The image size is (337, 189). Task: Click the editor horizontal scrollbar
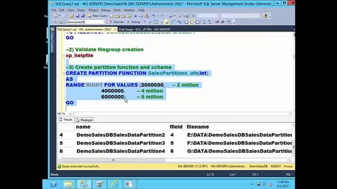point(182,114)
